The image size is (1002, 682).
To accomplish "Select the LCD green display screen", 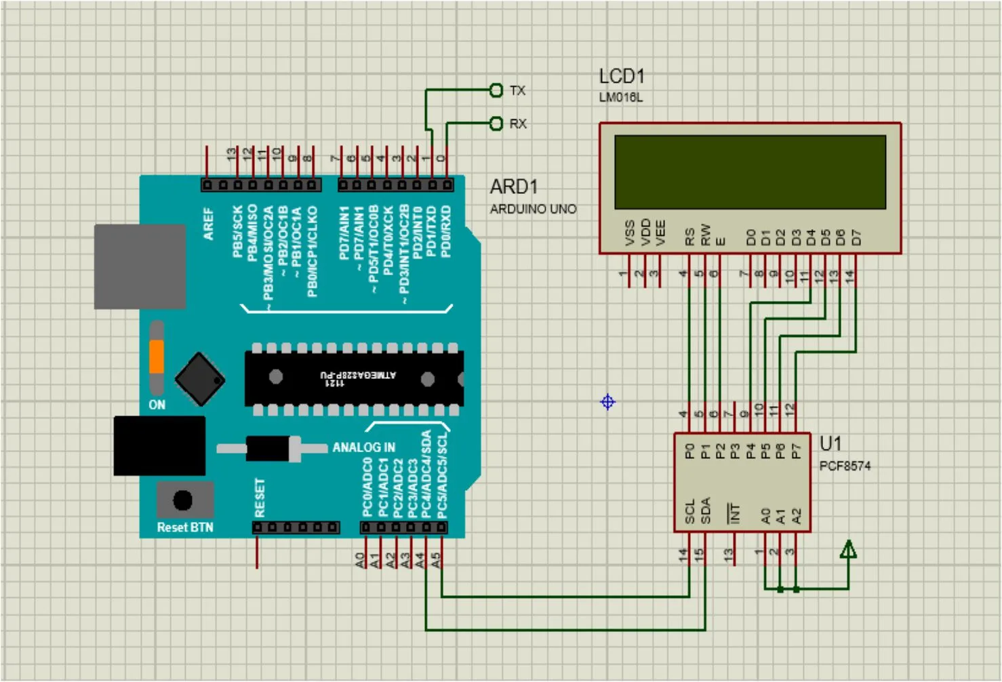I will tap(750, 172).
